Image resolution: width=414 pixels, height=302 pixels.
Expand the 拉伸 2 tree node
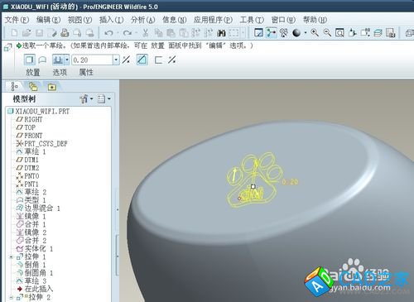[11, 297]
